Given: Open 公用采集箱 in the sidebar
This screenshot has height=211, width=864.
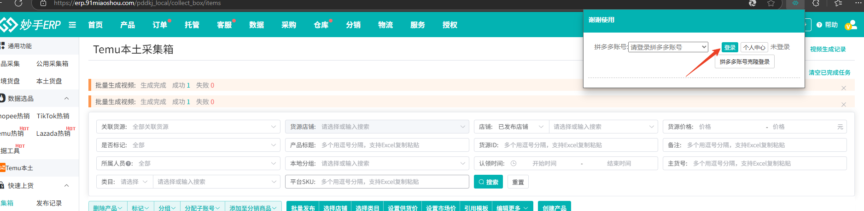Looking at the screenshot, I should tap(53, 64).
